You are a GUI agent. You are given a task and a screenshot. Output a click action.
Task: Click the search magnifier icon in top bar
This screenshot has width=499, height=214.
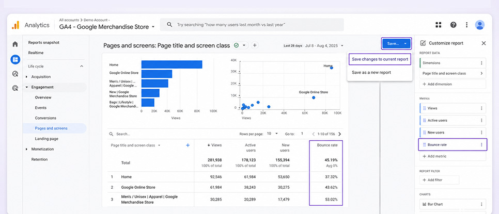click(169, 24)
